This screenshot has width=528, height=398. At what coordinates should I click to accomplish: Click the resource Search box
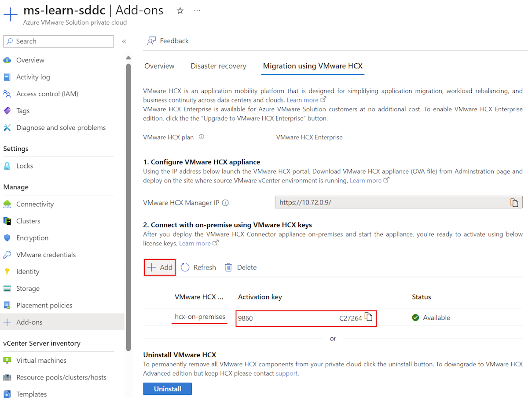(58, 41)
